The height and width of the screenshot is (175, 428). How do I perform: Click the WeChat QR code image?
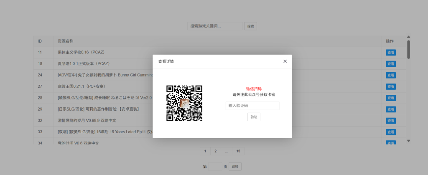coord(184,103)
